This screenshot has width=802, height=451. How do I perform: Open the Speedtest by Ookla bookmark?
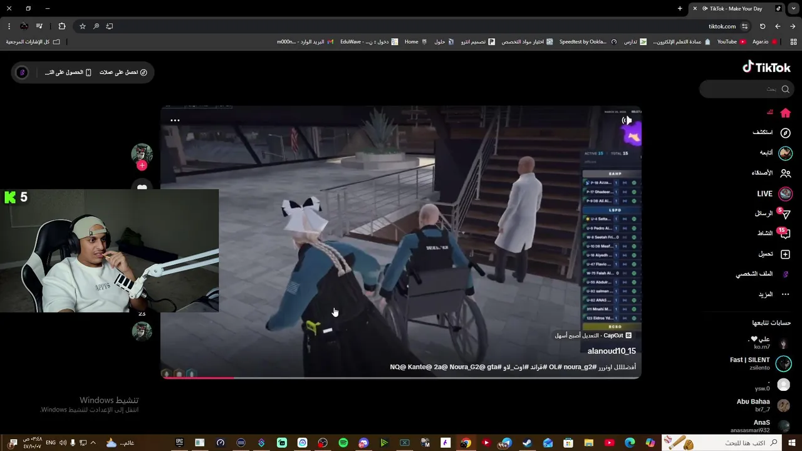[x=588, y=42]
